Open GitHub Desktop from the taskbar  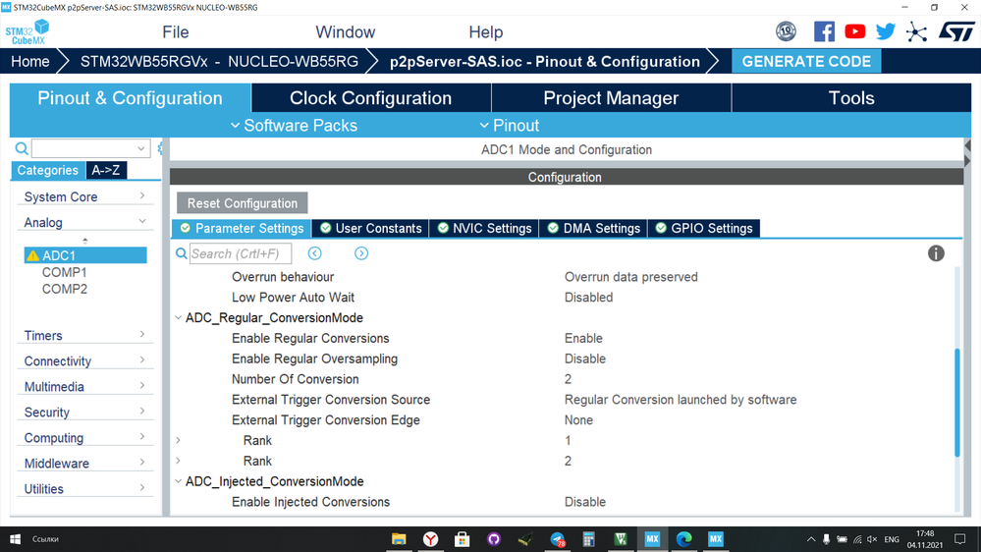tap(494, 539)
